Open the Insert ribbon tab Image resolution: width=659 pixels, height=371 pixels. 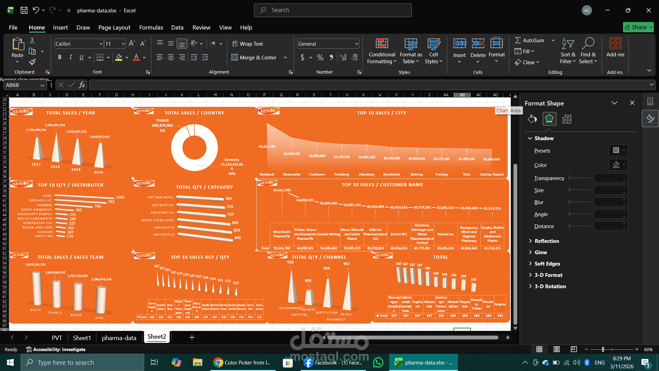point(60,27)
